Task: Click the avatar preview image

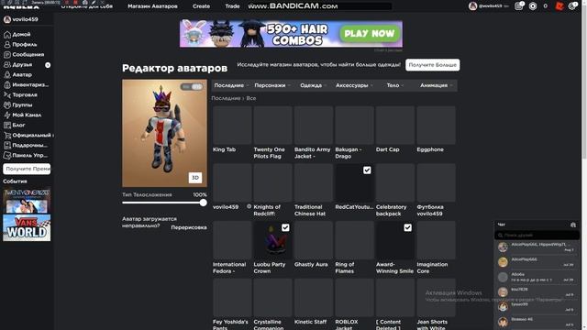Action: tap(164, 133)
